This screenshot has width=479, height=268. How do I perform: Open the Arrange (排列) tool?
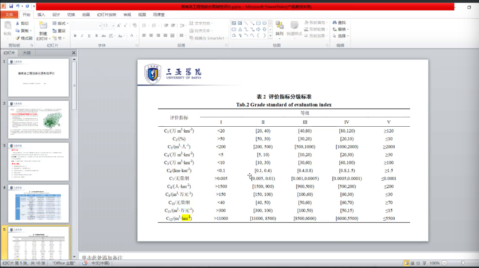pyautogui.click(x=279, y=28)
